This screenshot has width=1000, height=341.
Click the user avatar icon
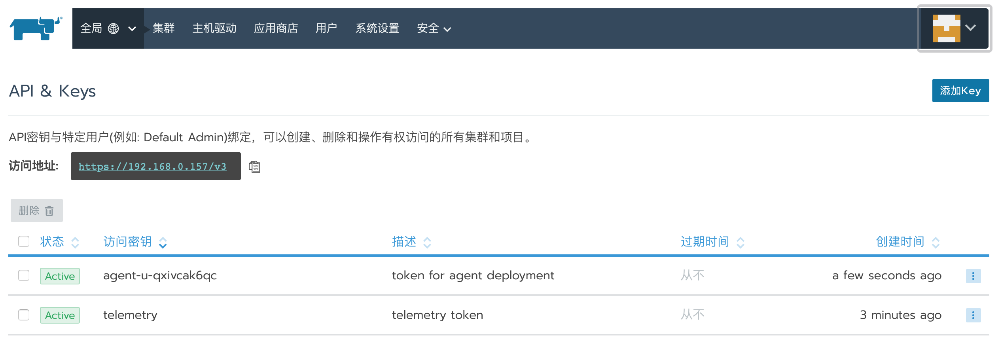pyautogui.click(x=946, y=28)
